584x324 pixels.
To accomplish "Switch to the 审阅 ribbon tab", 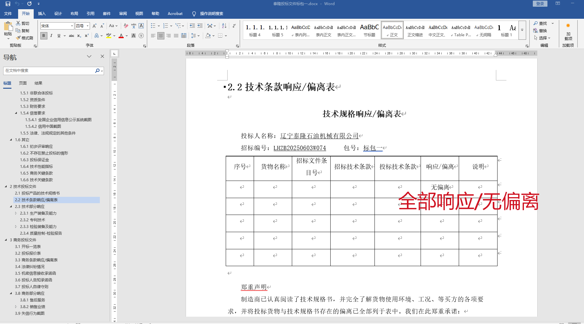I will click(x=123, y=13).
